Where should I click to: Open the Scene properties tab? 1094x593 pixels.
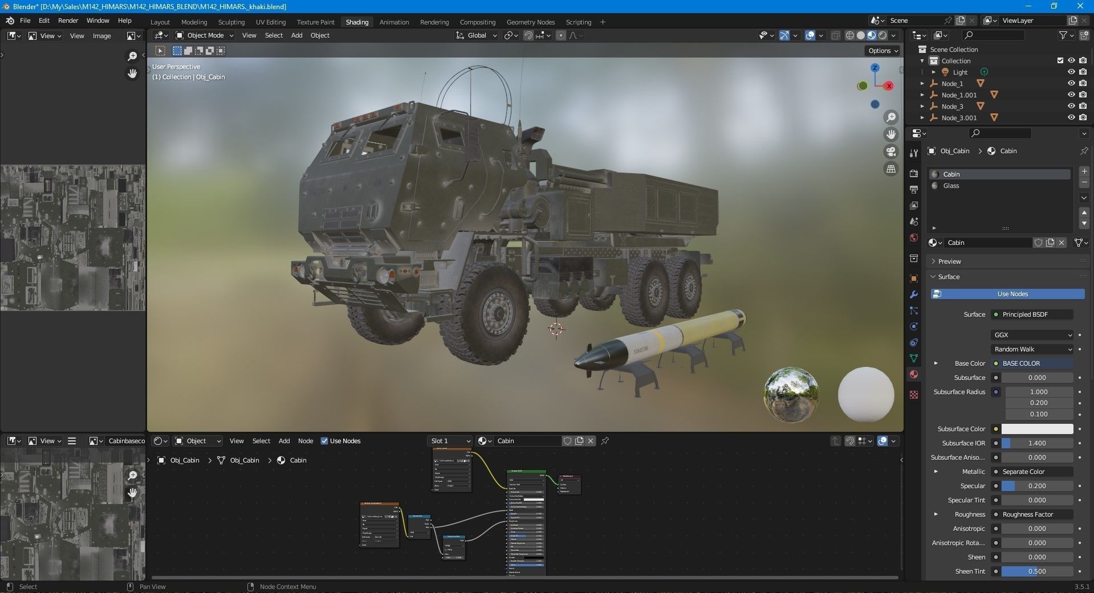pyautogui.click(x=914, y=221)
